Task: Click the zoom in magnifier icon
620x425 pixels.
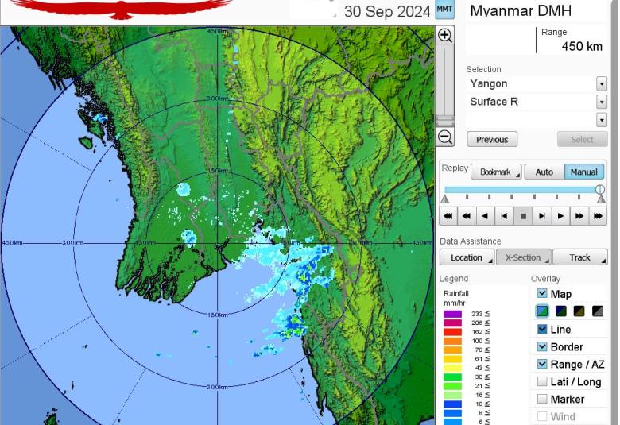Action: 445,36
